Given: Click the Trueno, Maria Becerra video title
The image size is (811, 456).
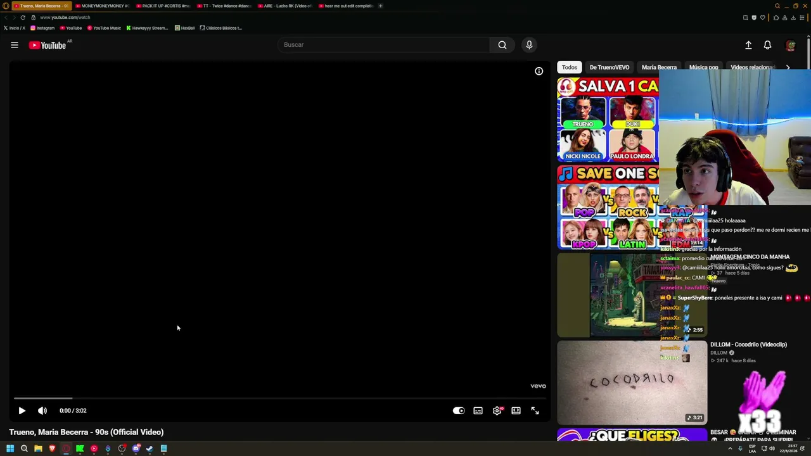Looking at the screenshot, I should coord(86,432).
